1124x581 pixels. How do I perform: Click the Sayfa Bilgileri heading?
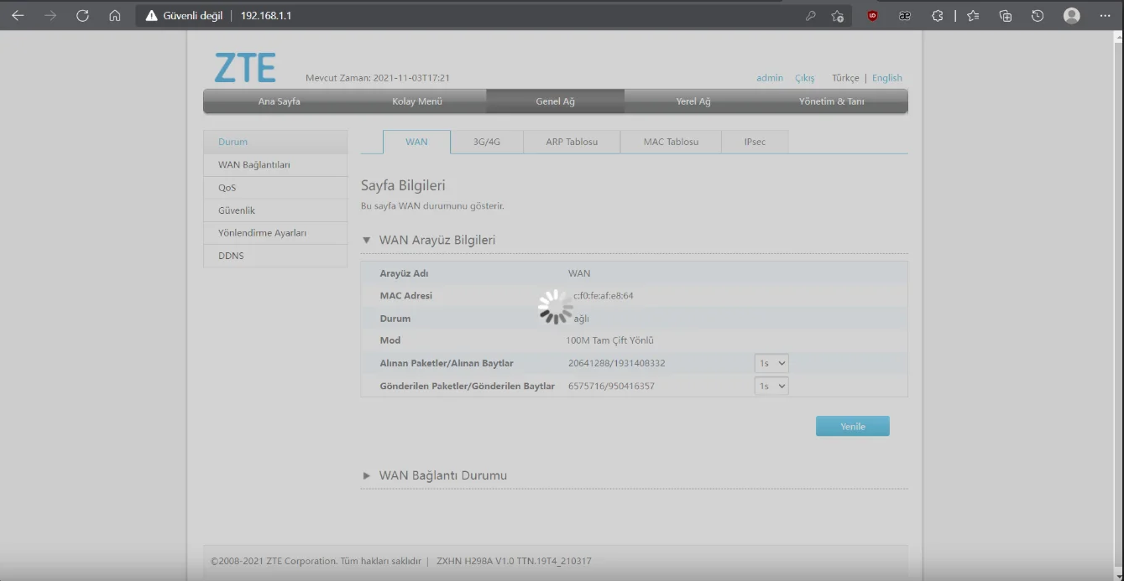tap(403, 185)
